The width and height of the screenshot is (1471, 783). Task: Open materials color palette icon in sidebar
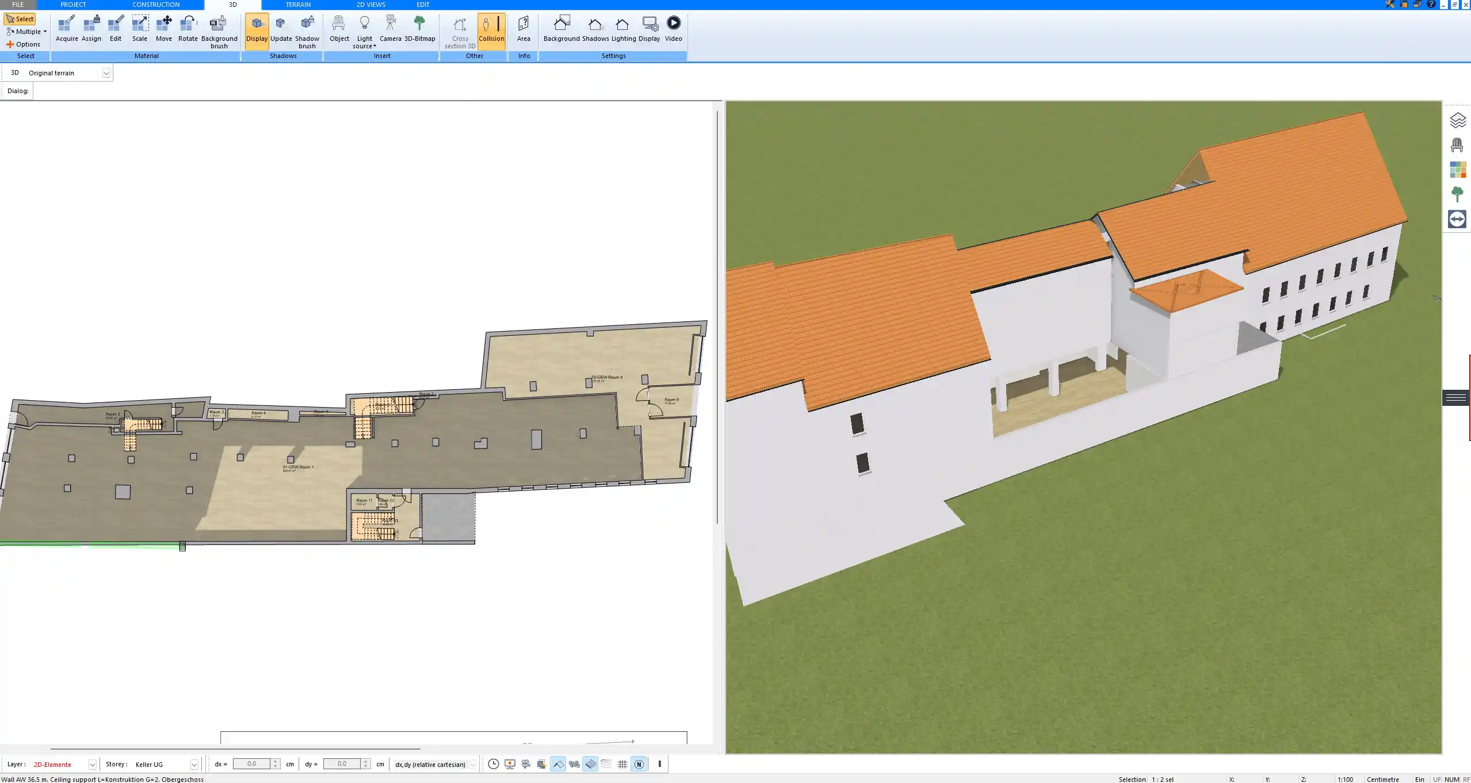(x=1457, y=170)
